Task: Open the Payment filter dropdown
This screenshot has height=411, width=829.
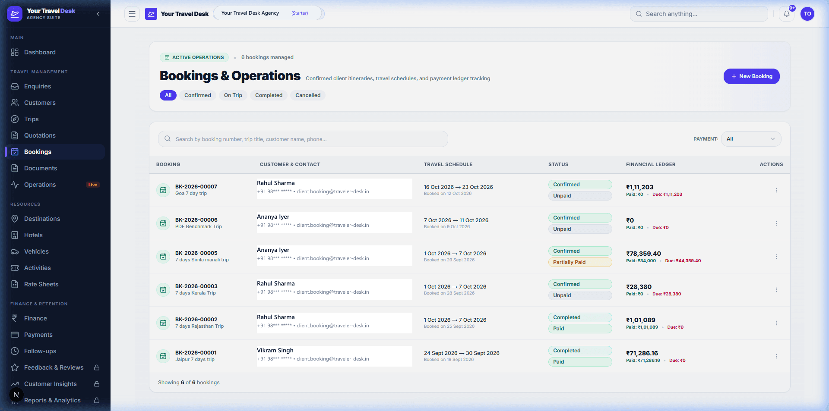Action: (751, 139)
